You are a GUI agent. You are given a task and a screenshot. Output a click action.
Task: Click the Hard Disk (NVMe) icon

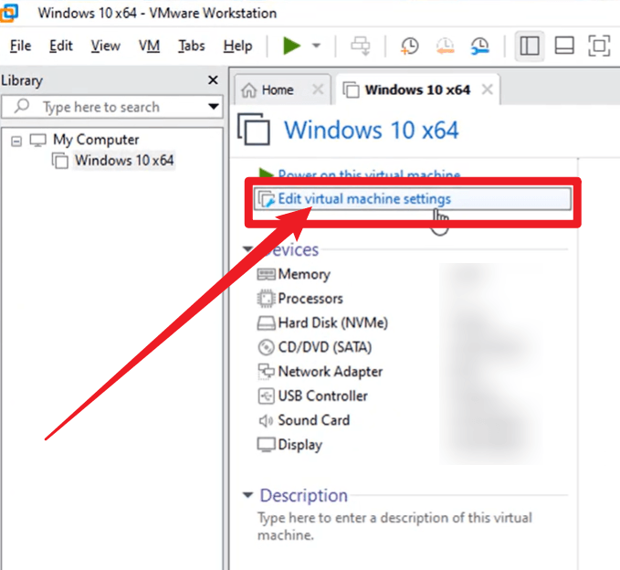(x=266, y=323)
